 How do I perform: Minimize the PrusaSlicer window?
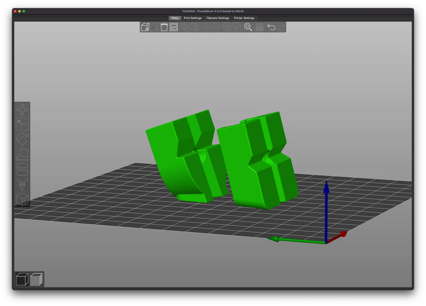click(19, 11)
